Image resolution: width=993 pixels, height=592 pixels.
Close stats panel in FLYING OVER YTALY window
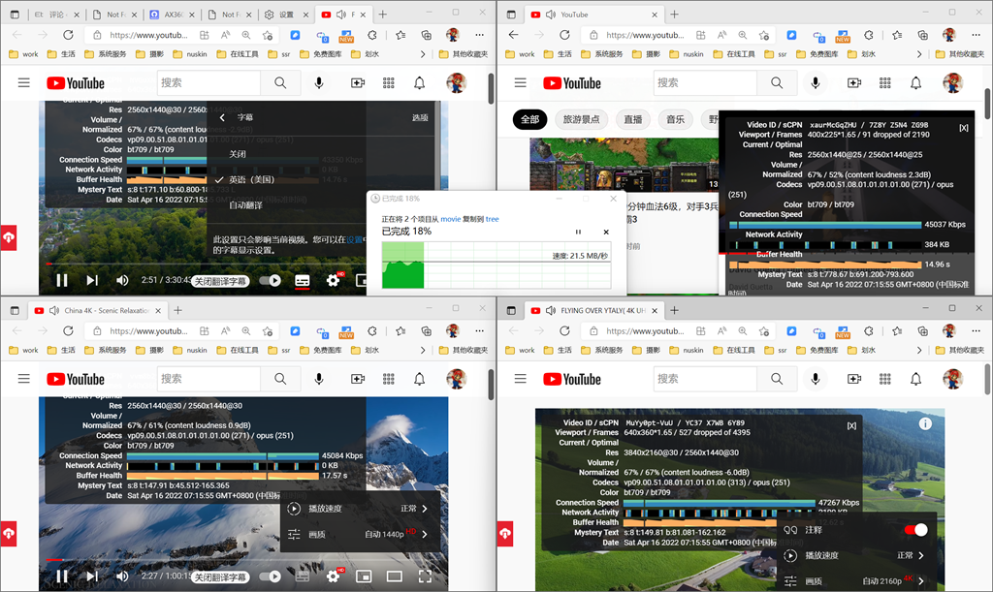coord(851,425)
